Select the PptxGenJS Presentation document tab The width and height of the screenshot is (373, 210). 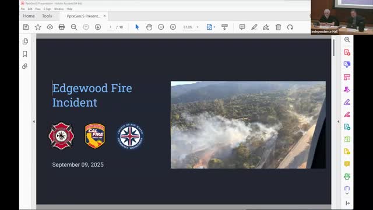coord(83,16)
